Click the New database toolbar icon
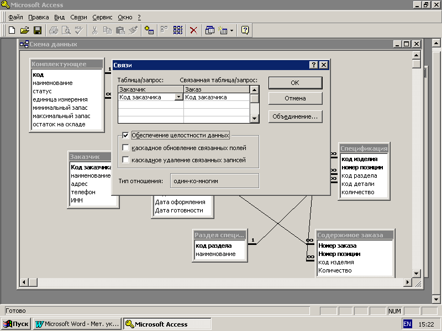 12,30
